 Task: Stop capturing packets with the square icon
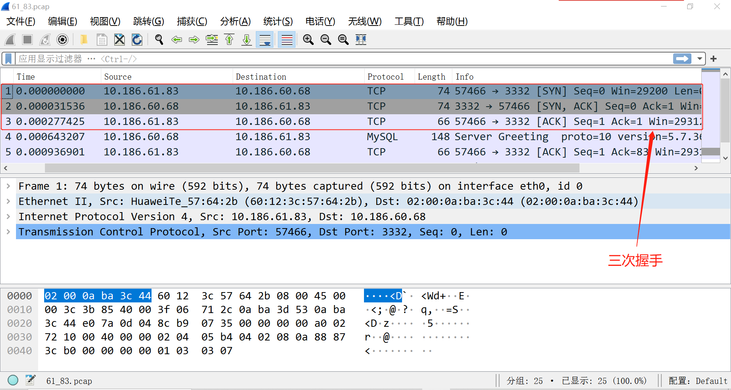click(x=27, y=40)
